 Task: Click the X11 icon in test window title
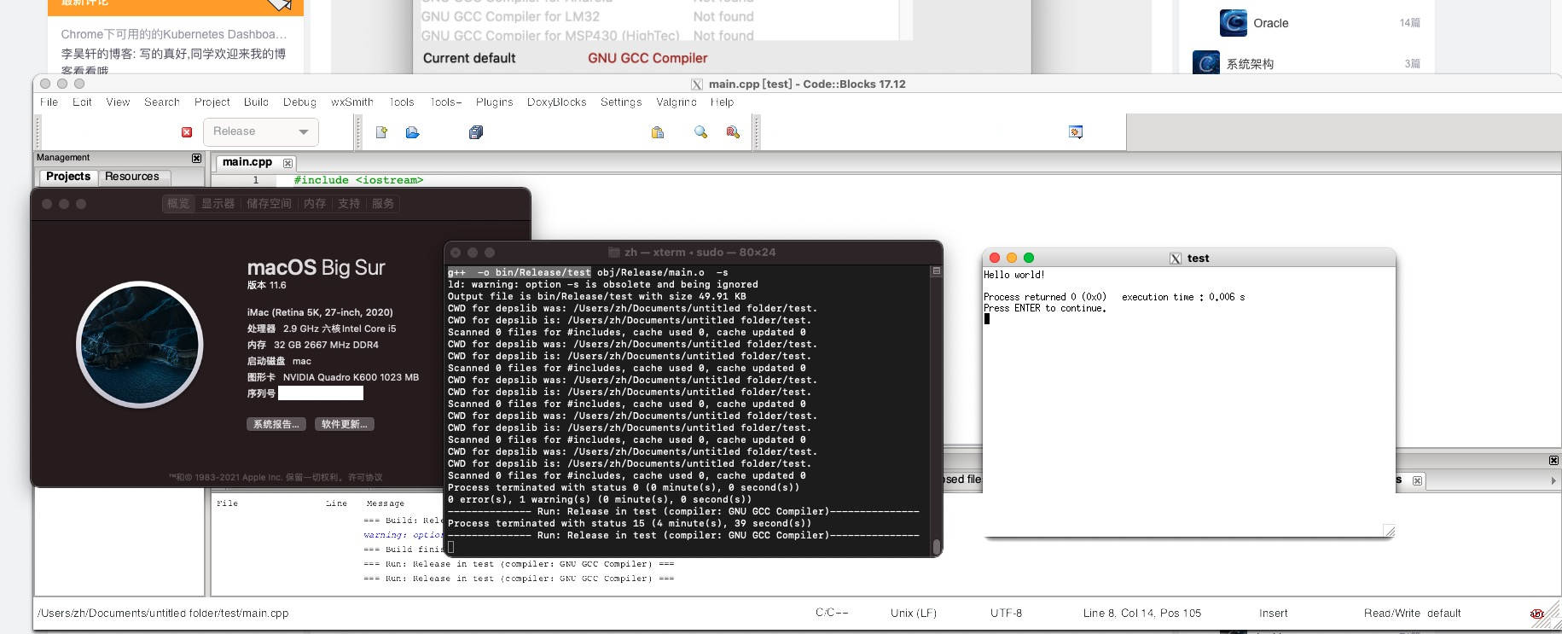point(1176,259)
